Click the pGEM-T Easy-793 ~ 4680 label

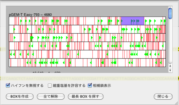(x=30, y=15)
